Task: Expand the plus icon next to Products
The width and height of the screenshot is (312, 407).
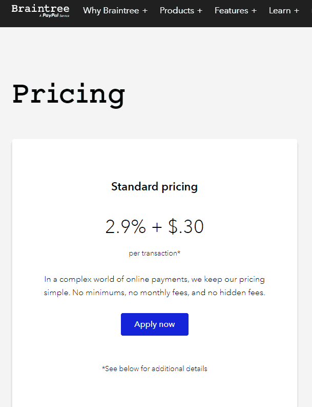Action: (x=199, y=11)
